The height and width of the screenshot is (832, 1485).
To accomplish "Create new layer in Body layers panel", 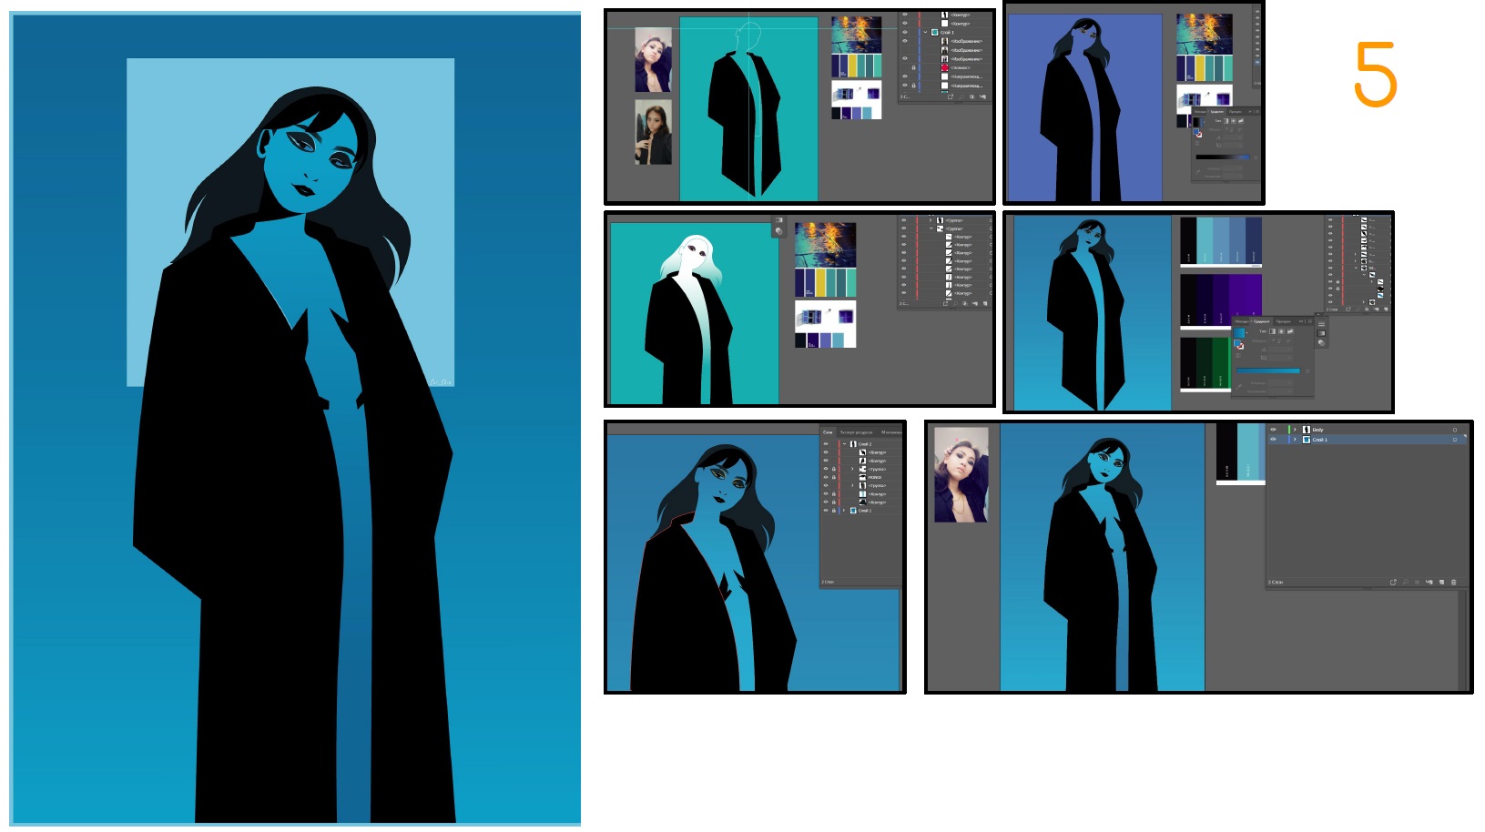I will pyautogui.click(x=1442, y=583).
